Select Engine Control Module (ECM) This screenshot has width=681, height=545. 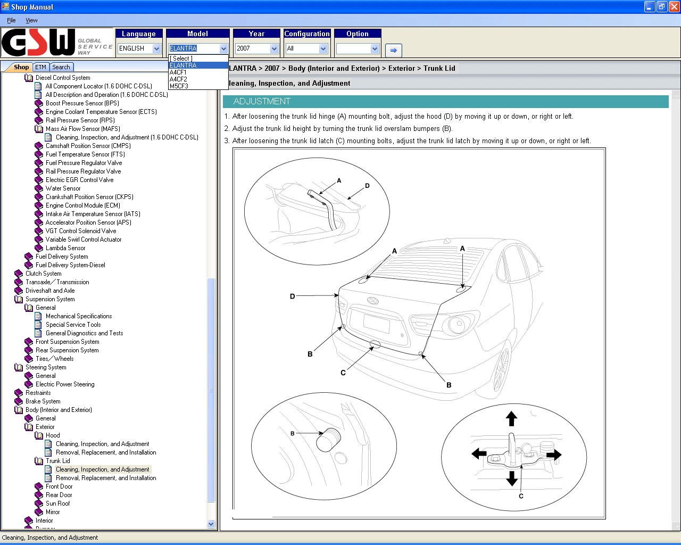83,205
